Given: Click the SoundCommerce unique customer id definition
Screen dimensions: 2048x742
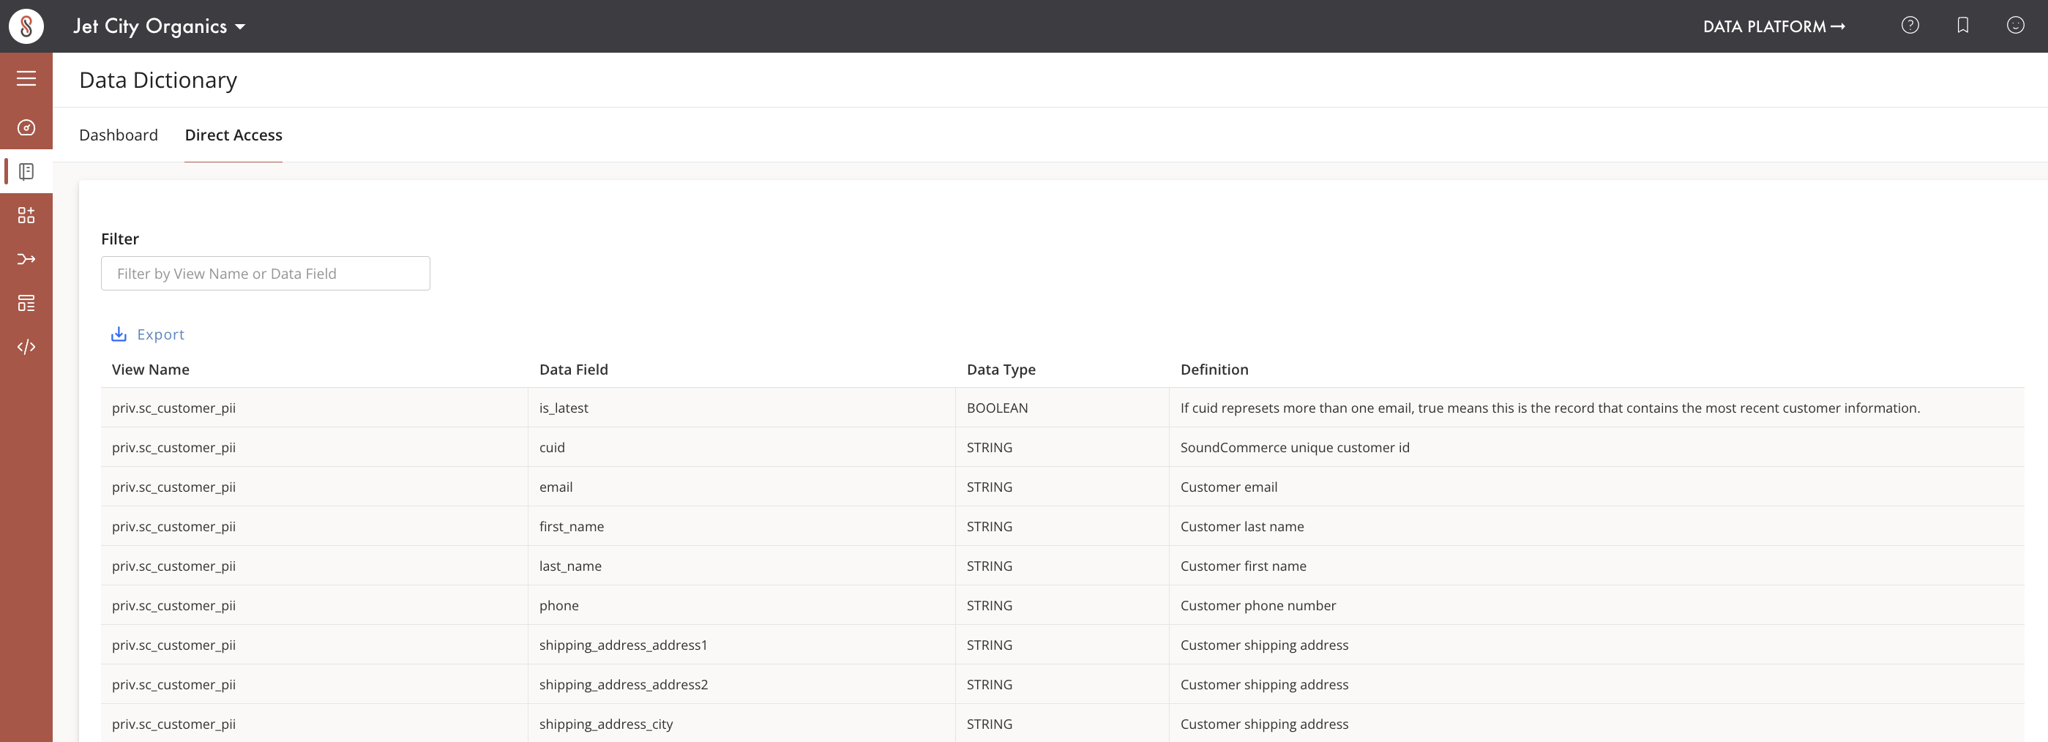Looking at the screenshot, I should (1294, 447).
